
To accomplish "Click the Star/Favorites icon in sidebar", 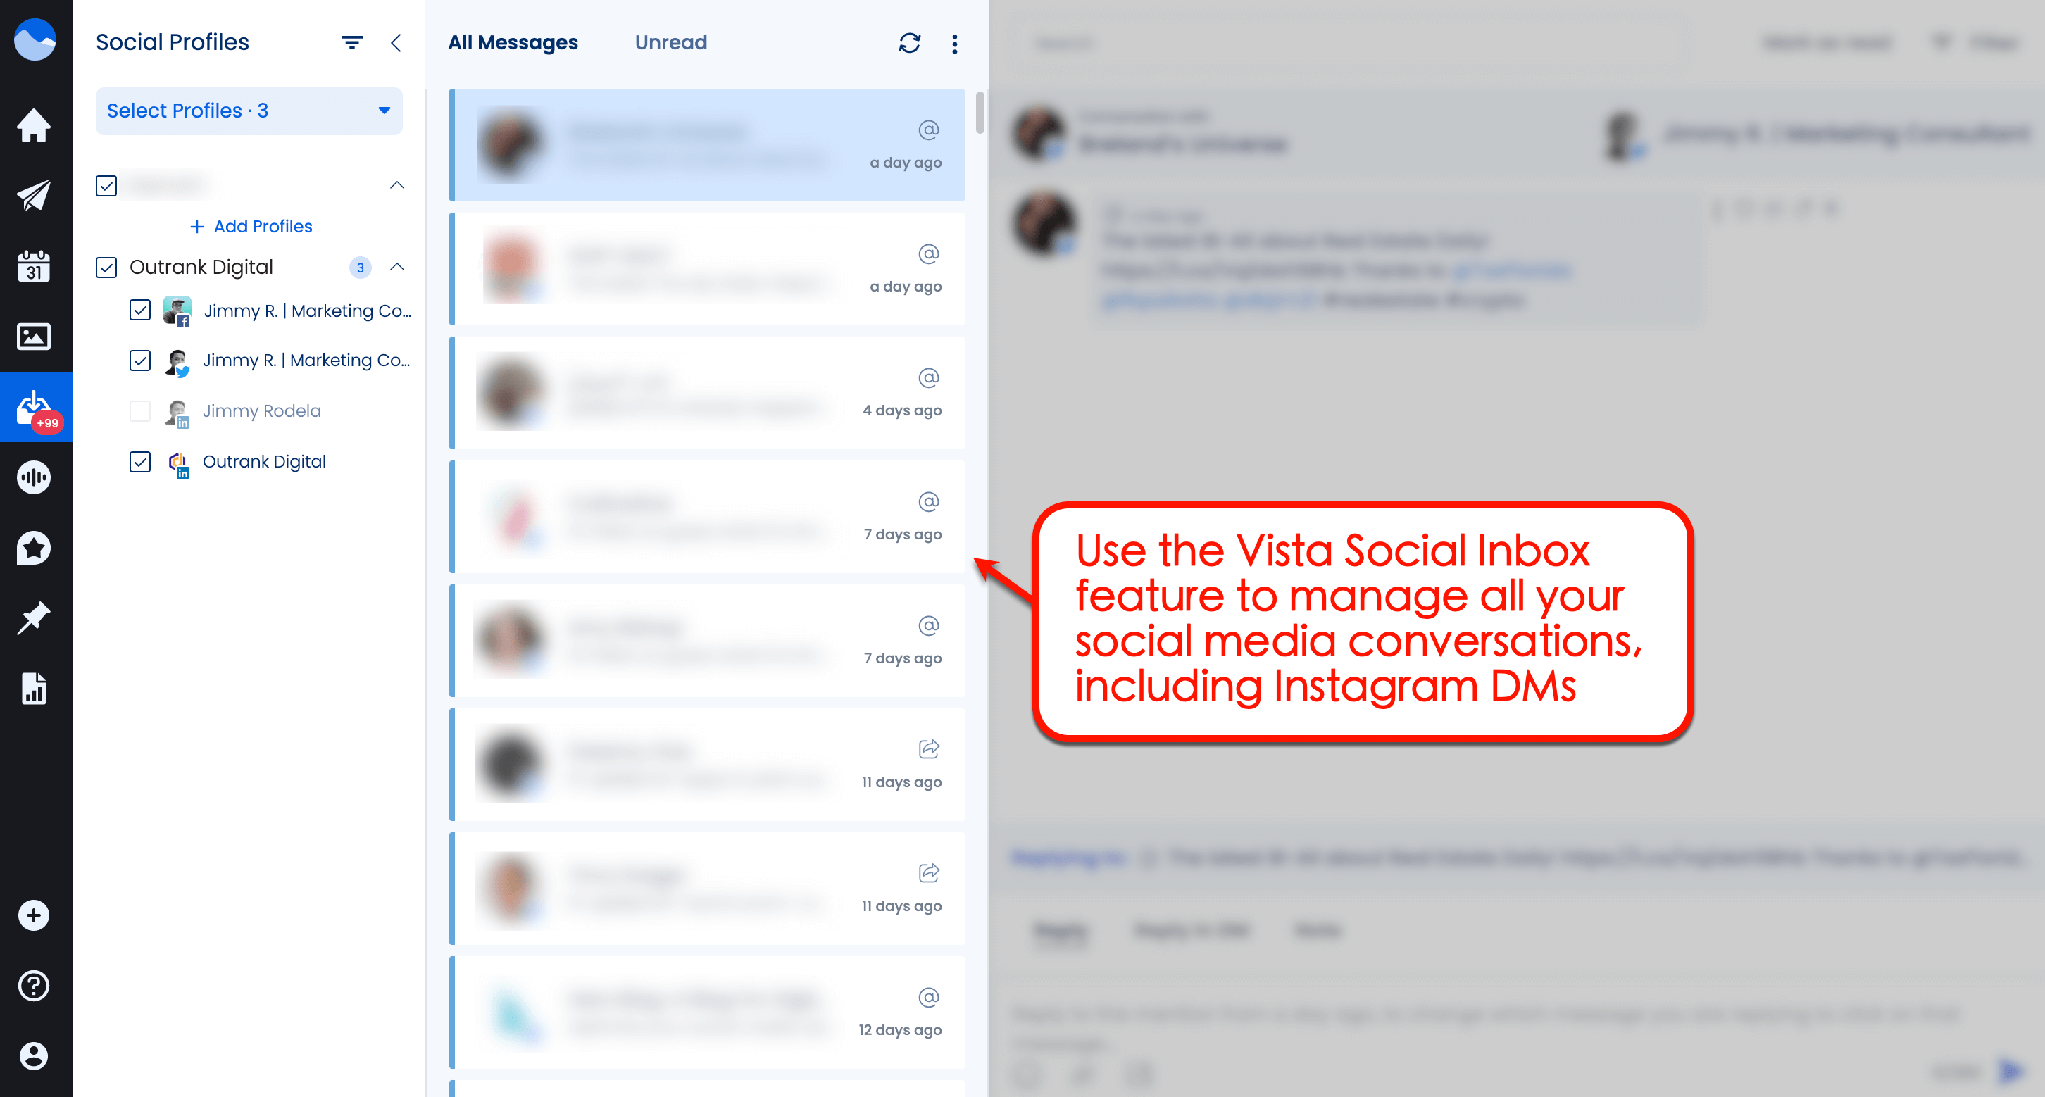I will click(x=35, y=546).
